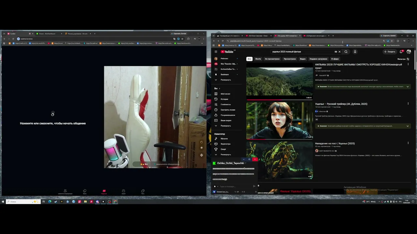Send chat message with arrow icon
This screenshot has height=234, width=417.
pos(254,186)
